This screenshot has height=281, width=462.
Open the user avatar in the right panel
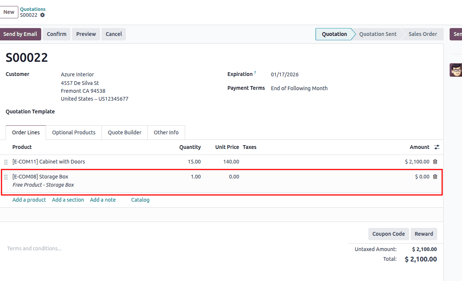(456, 70)
